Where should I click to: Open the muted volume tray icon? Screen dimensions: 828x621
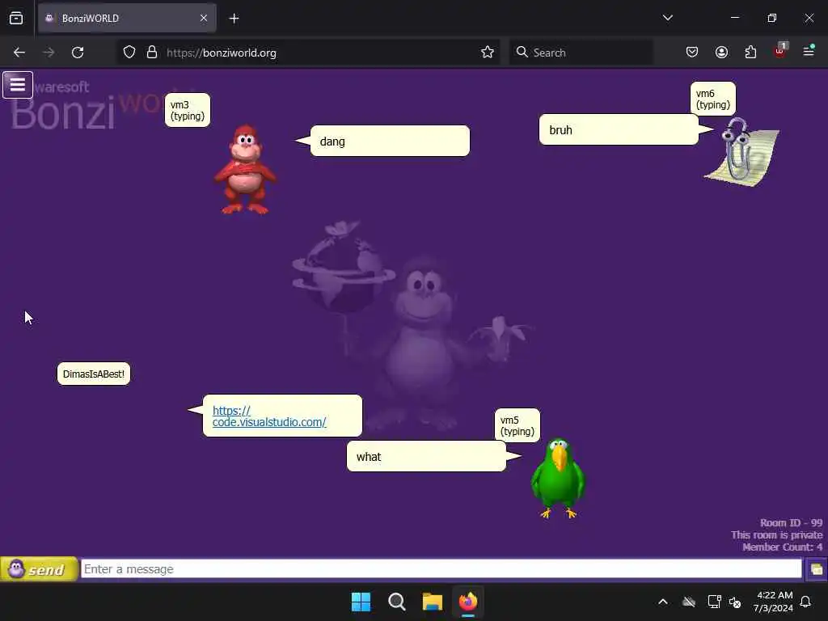(x=735, y=602)
